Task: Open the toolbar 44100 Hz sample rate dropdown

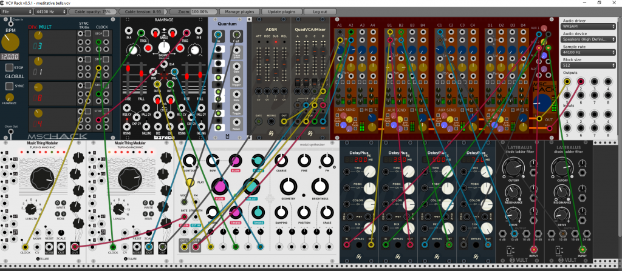Action: tap(50, 12)
